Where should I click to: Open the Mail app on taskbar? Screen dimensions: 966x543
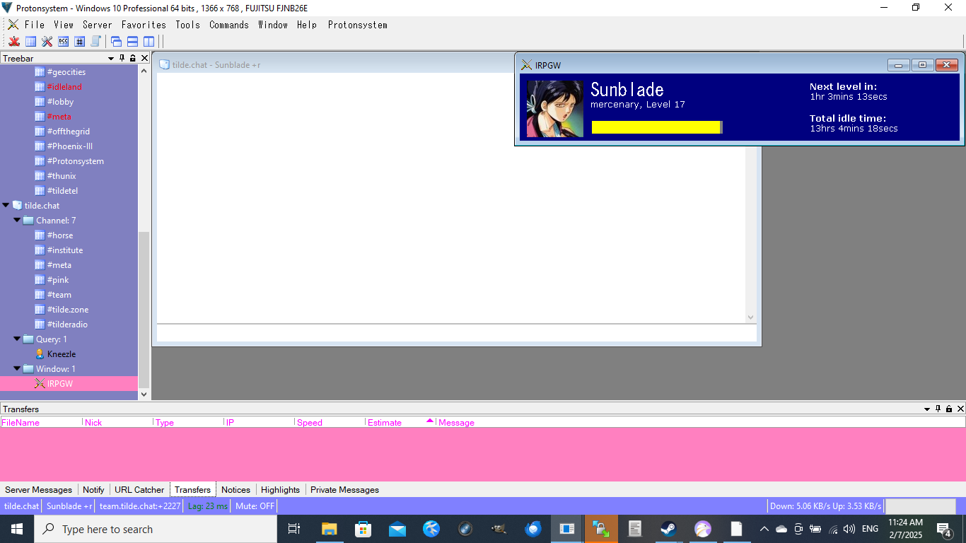(397, 529)
